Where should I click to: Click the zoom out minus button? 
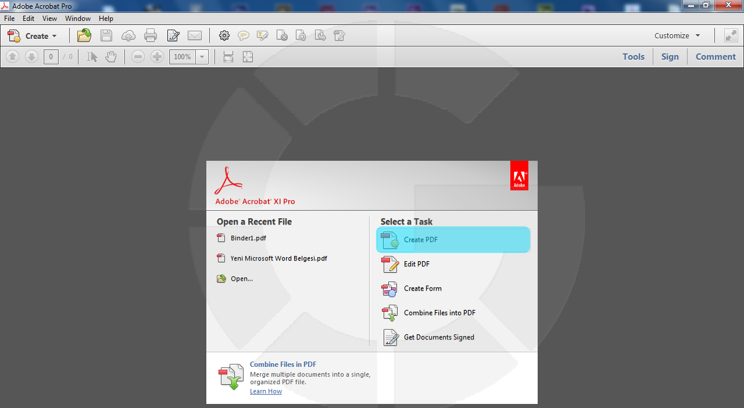click(138, 57)
